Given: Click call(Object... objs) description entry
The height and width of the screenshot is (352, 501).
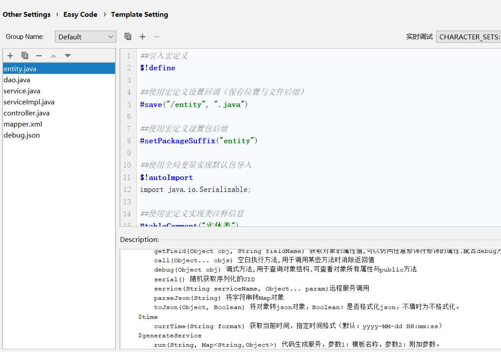Looking at the screenshot, I should [264, 260].
